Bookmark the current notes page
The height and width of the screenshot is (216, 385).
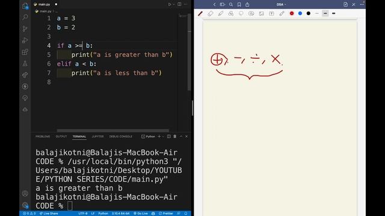239,4
